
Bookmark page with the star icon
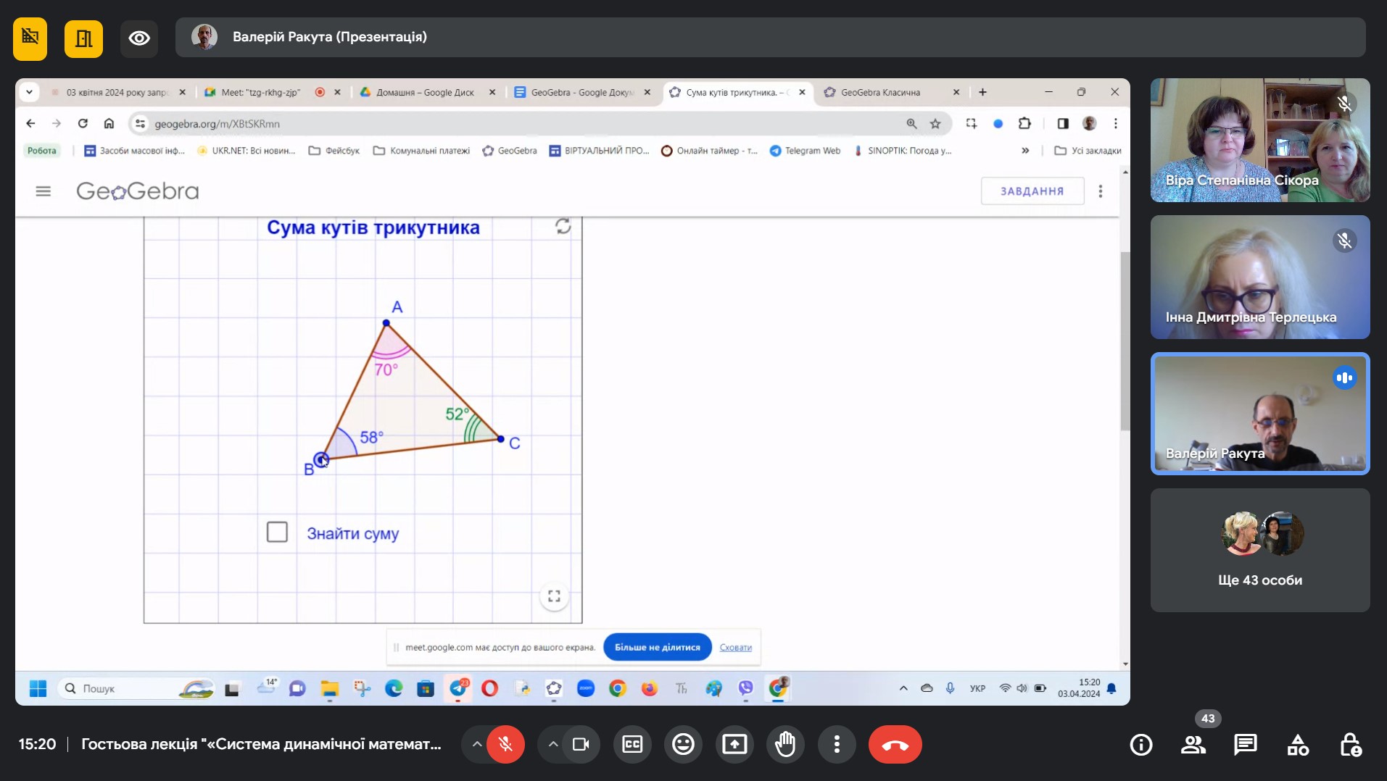coord(935,124)
